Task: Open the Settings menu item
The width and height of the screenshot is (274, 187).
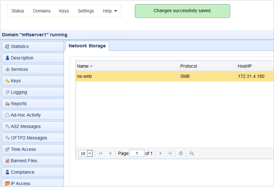Action: [x=85, y=10]
